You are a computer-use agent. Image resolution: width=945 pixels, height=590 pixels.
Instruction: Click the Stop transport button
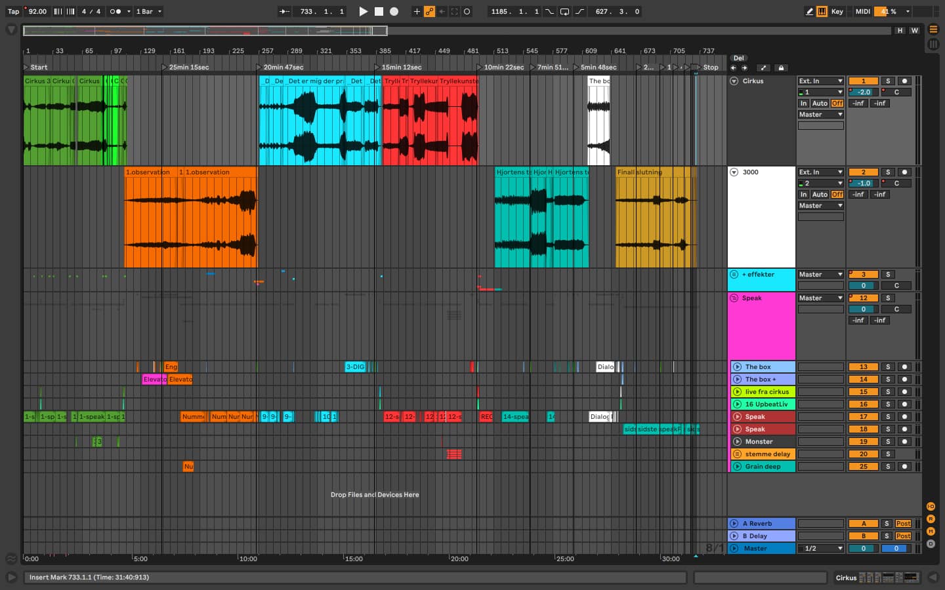click(379, 11)
